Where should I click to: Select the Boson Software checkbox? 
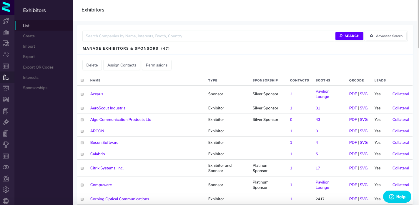coord(82,143)
